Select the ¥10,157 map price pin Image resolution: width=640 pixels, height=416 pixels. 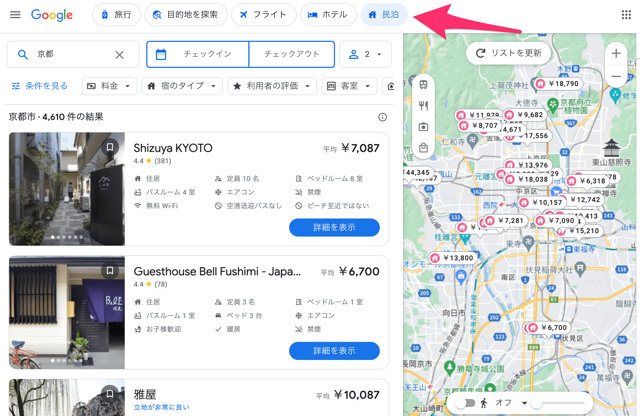point(542,203)
